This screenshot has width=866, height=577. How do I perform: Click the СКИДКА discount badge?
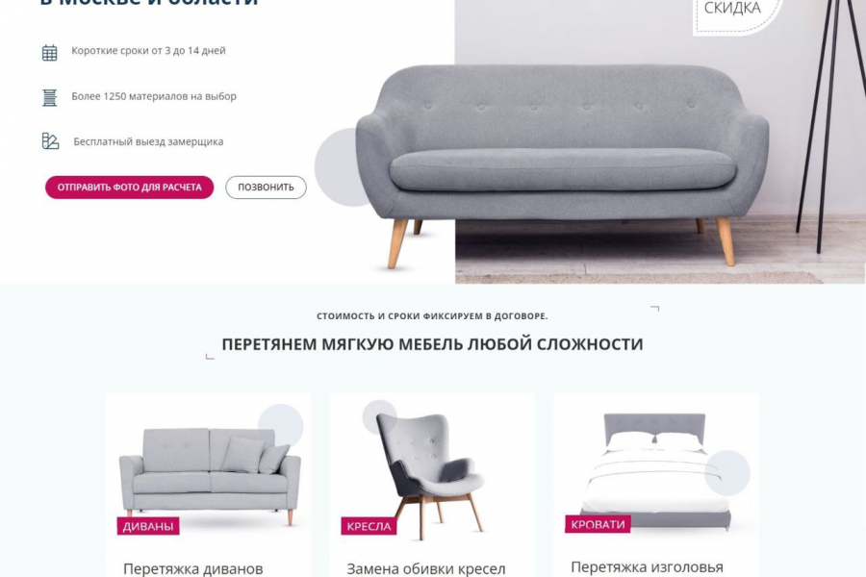(x=732, y=11)
